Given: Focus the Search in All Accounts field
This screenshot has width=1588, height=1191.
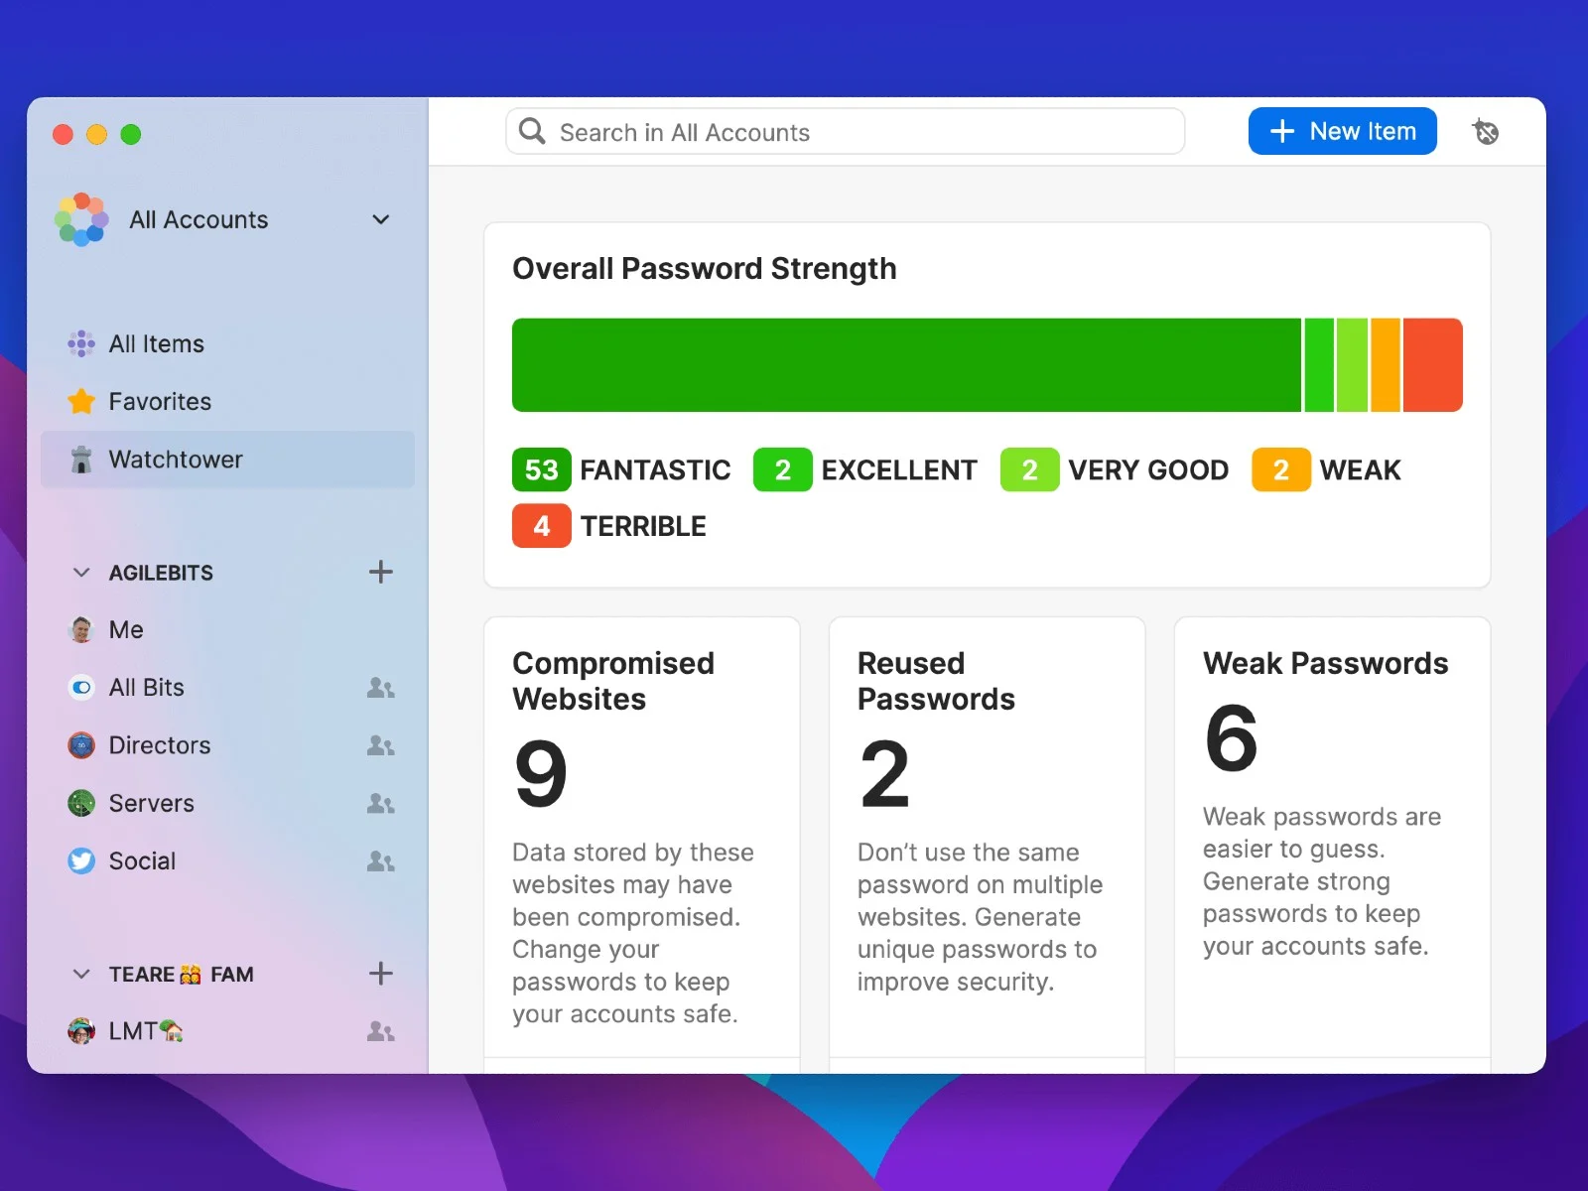Looking at the screenshot, I should click(846, 132).
